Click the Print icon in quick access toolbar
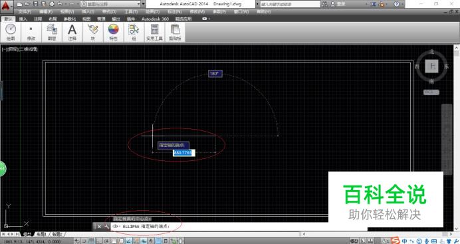This screenshot has width=460, height=244. [52, 4]
